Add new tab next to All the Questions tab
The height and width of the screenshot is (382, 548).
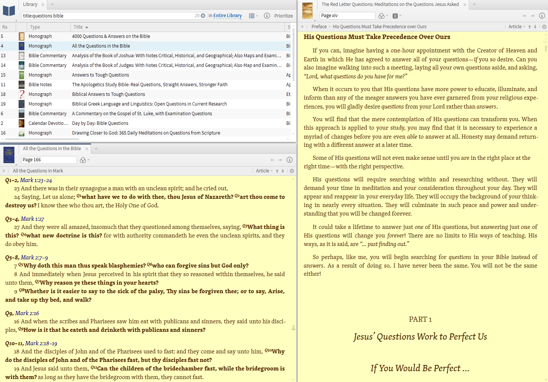pos(96,149)
